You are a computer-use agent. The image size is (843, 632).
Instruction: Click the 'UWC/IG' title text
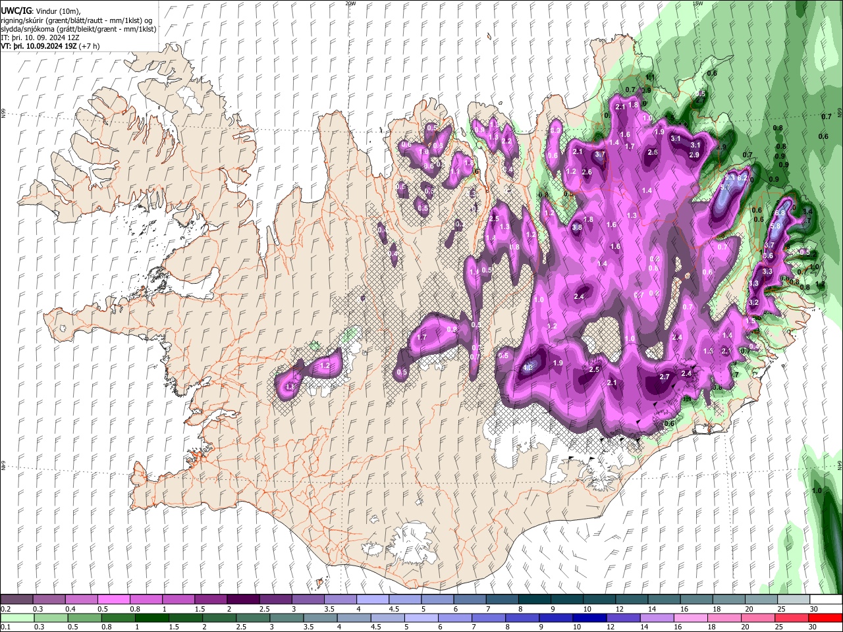16,11
